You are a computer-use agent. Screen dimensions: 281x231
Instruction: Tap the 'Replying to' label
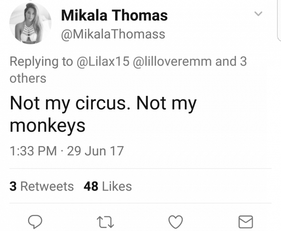[41, 62]
